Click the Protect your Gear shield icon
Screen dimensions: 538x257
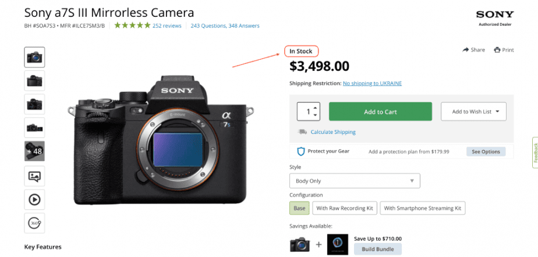301,151
